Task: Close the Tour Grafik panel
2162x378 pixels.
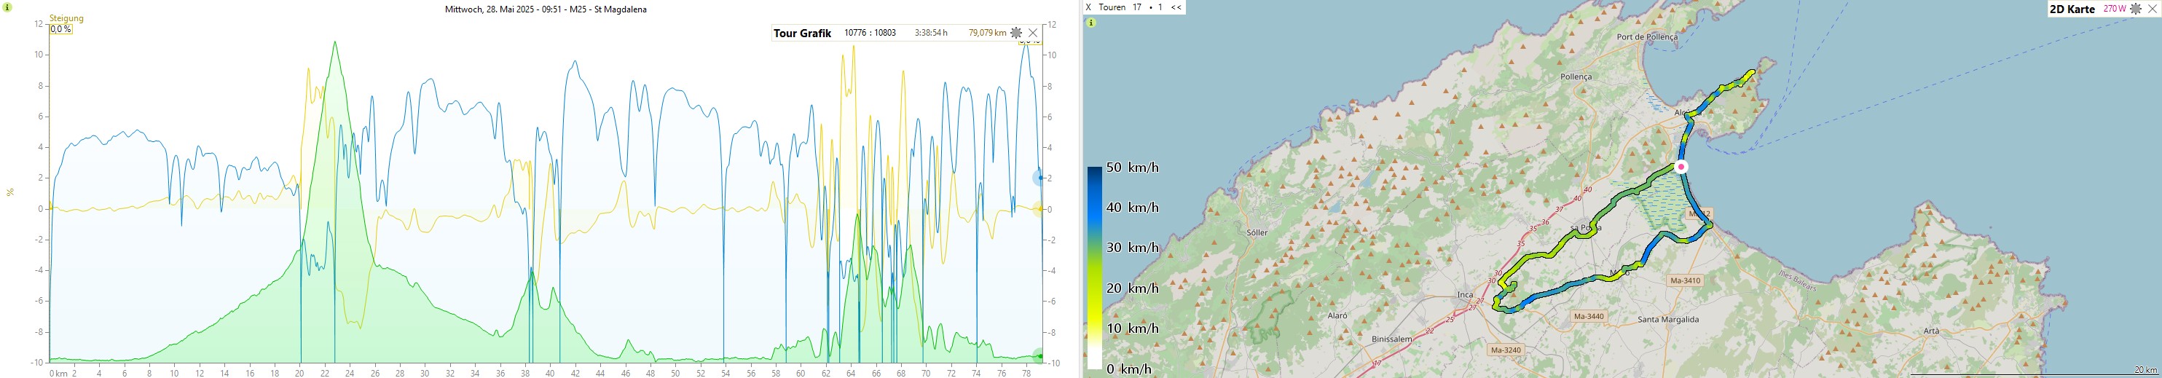Action: point(1033,33)
